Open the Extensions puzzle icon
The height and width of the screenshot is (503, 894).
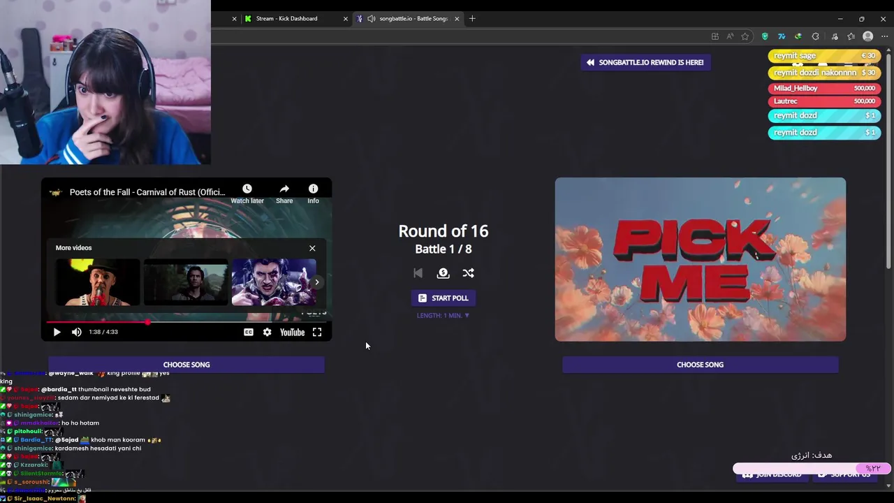815,36
